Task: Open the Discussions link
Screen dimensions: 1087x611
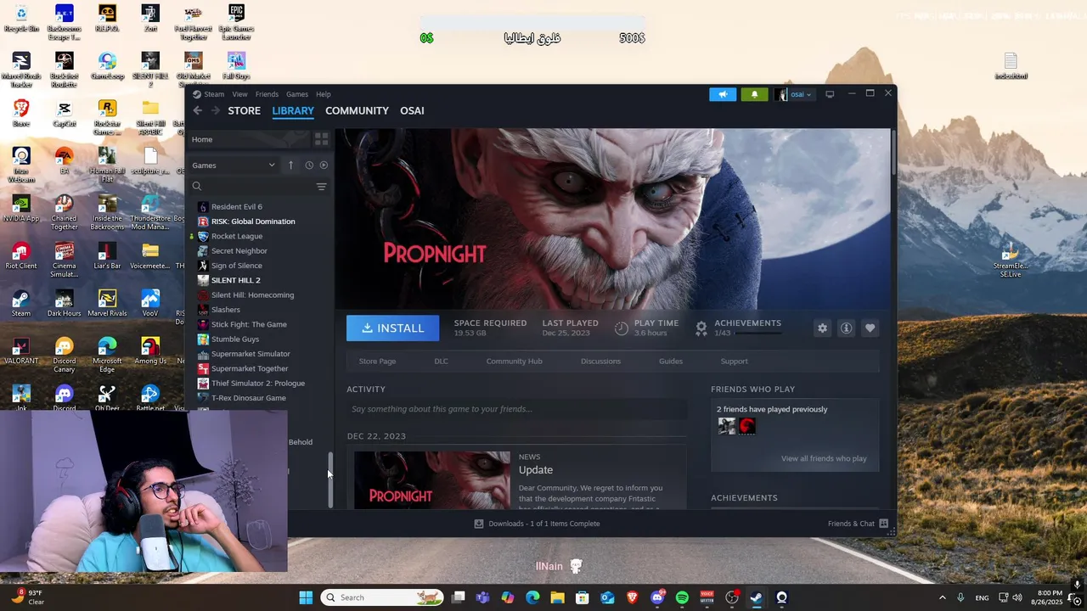Action: [x=600, y=362]
